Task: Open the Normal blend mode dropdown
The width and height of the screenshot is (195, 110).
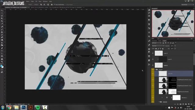Action: point(158,46)
